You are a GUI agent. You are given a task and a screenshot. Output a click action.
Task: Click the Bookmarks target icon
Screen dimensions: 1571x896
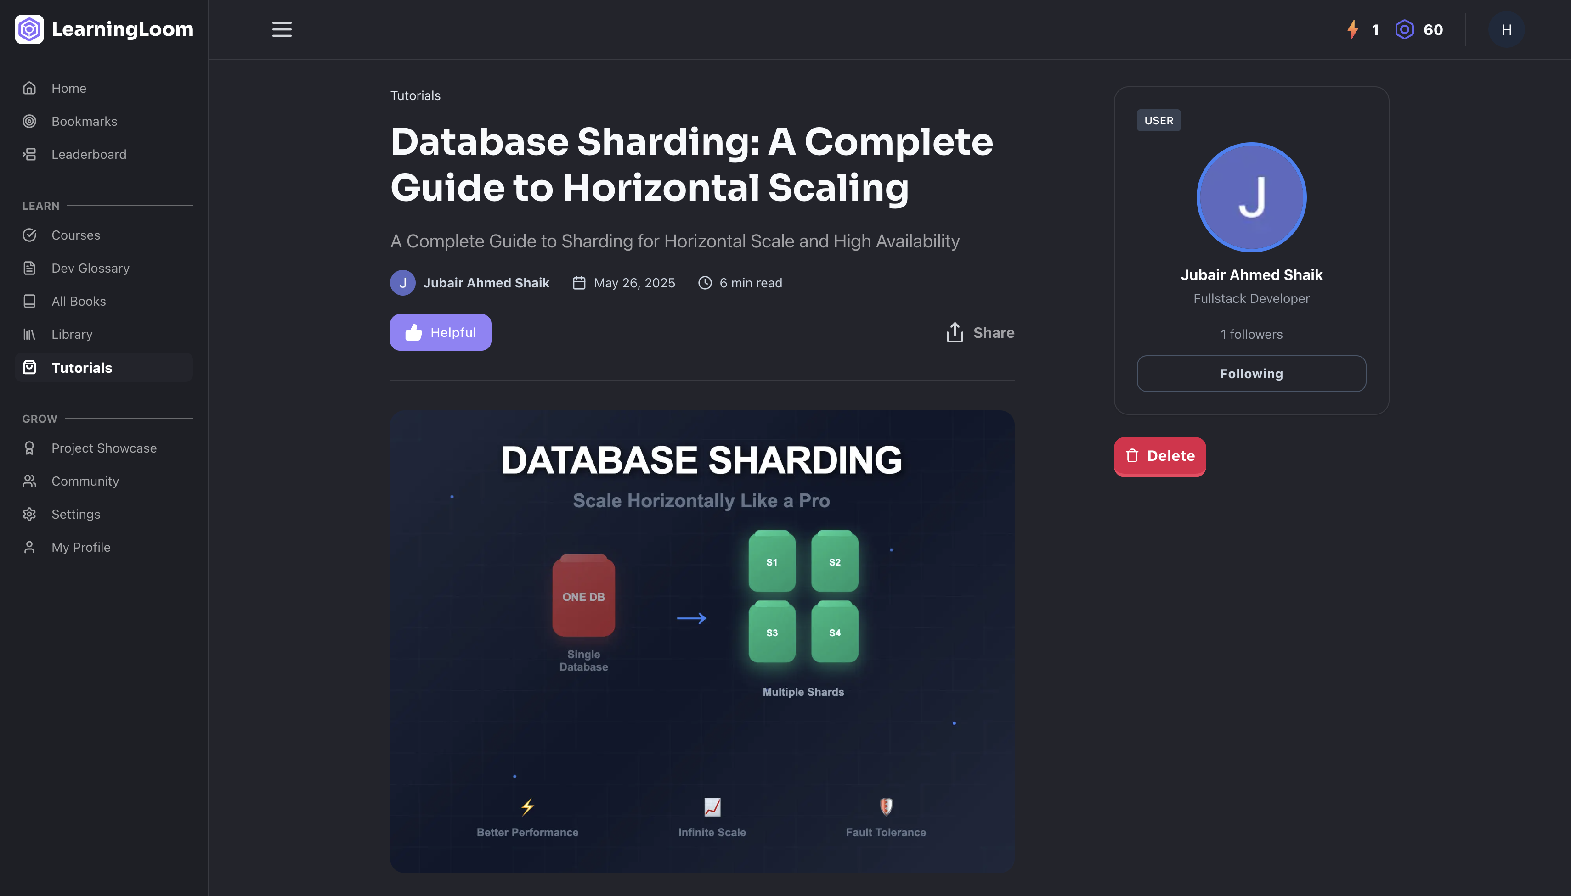coord(29,121)
